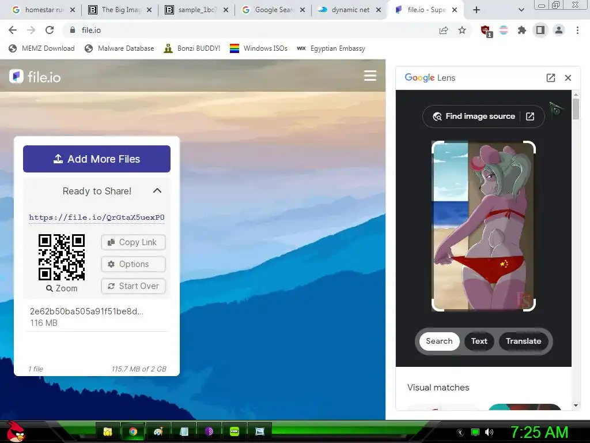This screenshot has width=590, height=443.
Task: Open Bonzi BUDDY! bookmark
Action: coord(192,48)
